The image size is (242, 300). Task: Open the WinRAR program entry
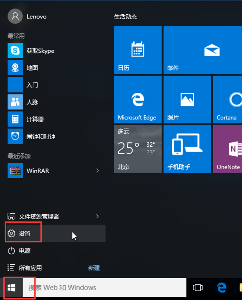pyautogui.click(x=38, y=171)
